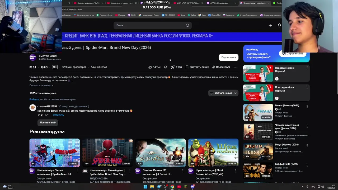Screen dimensions: 338x190
Task: Open Человек-паук: Через вселенные thumbnail
Action: coord(55,153)
